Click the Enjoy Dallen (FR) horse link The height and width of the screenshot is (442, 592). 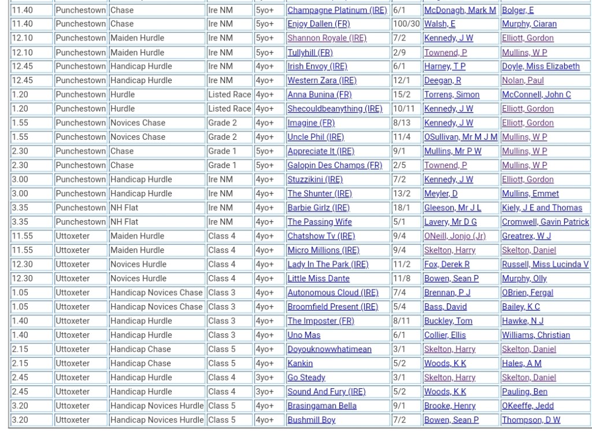319,24
